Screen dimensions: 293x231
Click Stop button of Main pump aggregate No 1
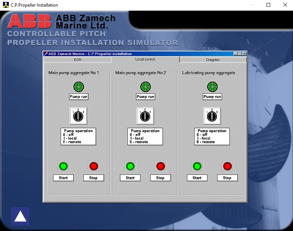click(x=93, y=178)
